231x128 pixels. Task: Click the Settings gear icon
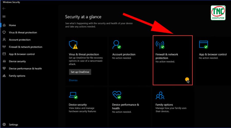[x=4, y=124]
